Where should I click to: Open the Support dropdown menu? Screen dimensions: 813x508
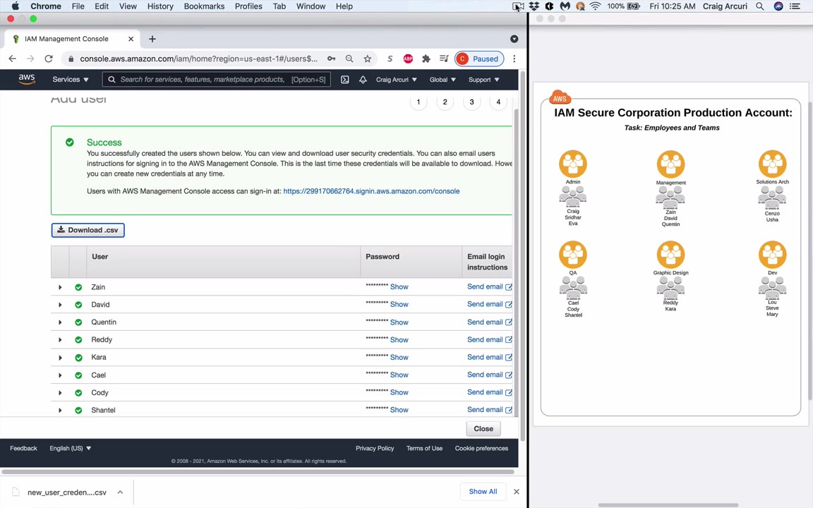click(483, 80)
